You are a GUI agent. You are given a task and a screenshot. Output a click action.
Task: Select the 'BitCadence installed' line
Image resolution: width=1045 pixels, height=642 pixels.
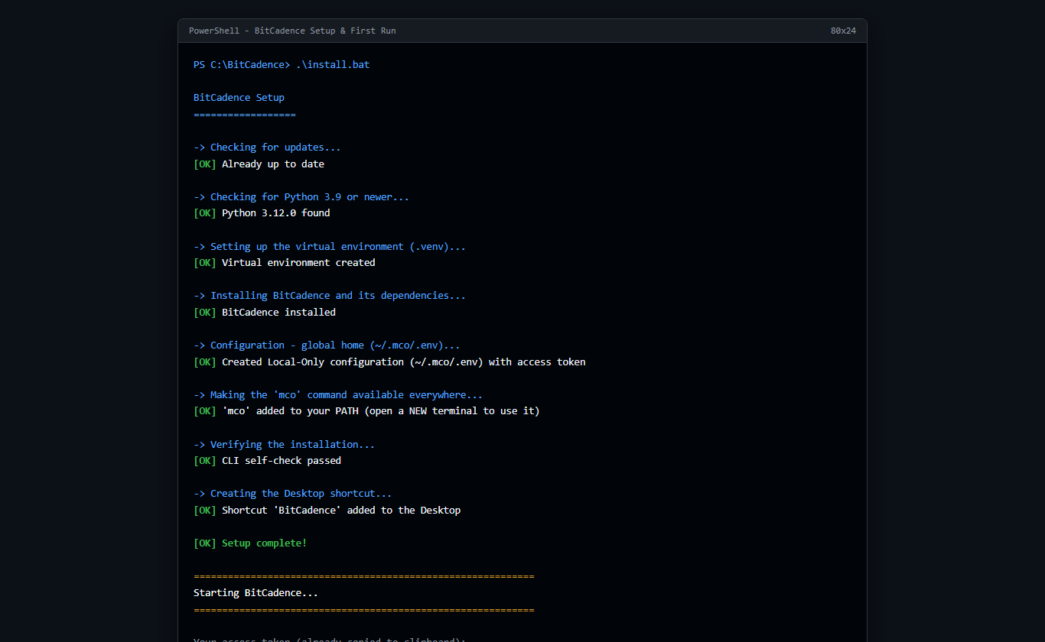(265, 313)
